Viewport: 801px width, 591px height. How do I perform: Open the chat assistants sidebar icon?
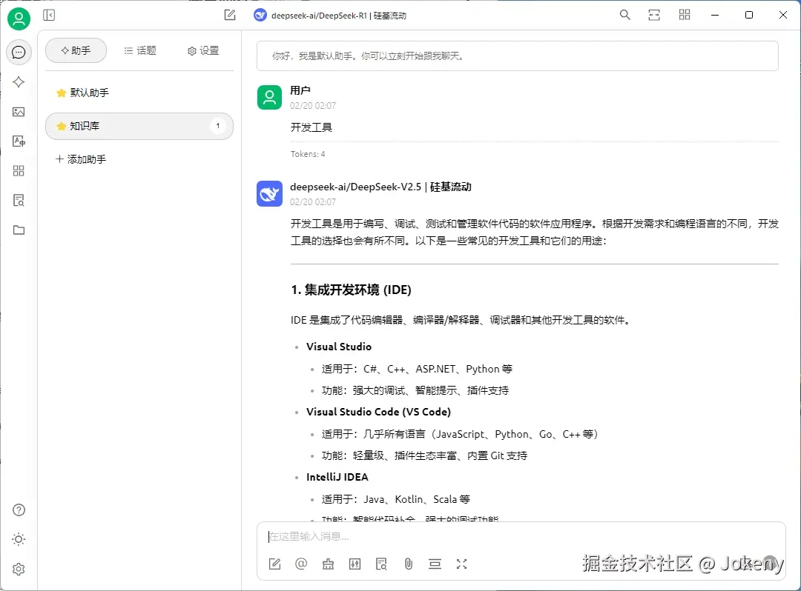(x=19, y=52)
